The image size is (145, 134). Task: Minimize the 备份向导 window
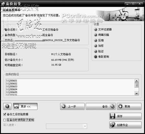(127, 4)
